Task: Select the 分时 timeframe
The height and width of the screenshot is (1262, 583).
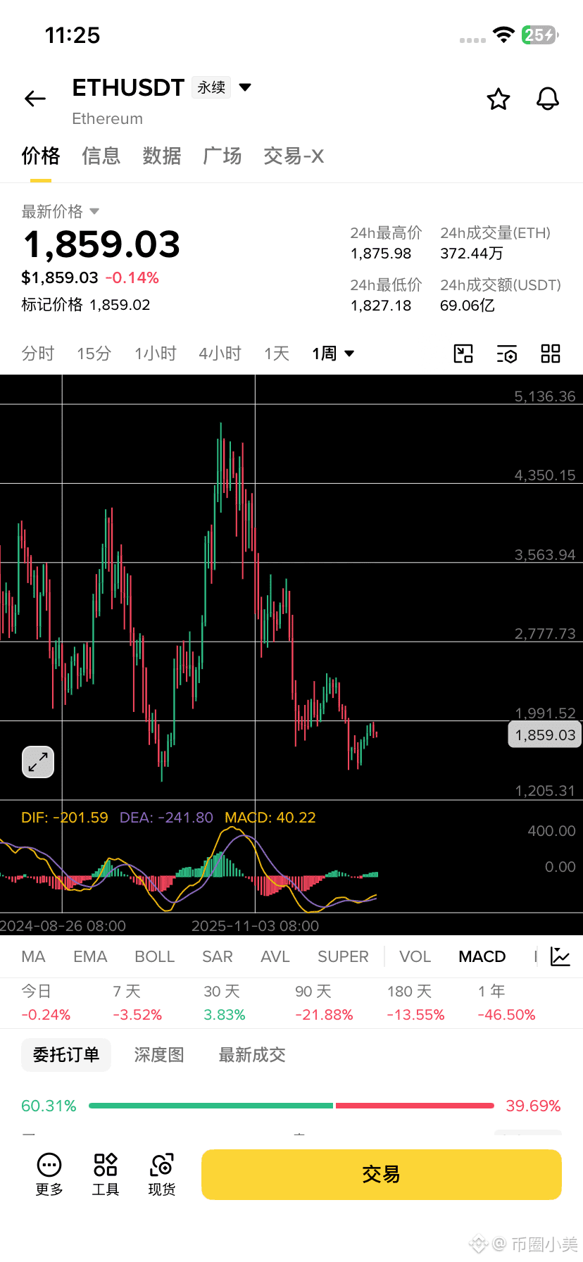Action: 38,354
